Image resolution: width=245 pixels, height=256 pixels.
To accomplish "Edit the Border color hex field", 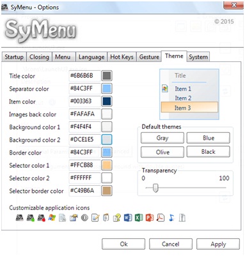I will point(84,153).
